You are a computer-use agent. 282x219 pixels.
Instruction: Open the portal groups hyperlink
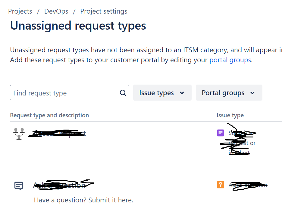230,60
